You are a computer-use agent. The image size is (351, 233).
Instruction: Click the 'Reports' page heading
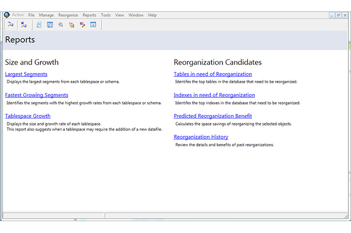point(20,40)
